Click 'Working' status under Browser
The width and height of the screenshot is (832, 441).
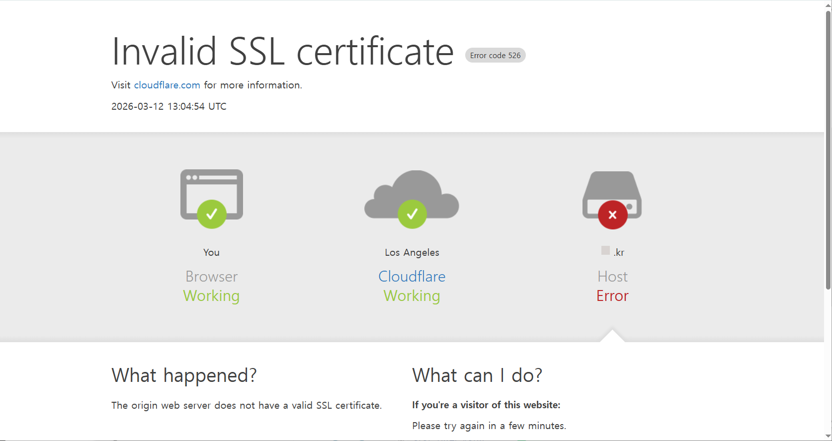(212, 295)
